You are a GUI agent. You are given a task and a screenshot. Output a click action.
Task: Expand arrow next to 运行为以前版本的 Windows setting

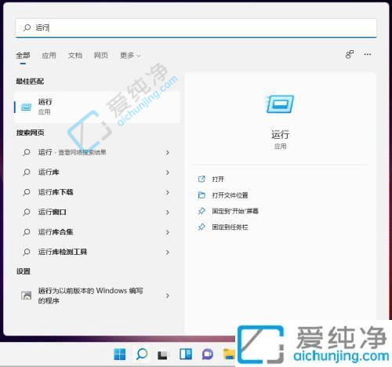point(168,296)
